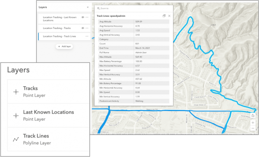This screenshot has height=157, width=259.
Task: Click the Predominant Activity value Walking
Action: click(x=139, y=101)
